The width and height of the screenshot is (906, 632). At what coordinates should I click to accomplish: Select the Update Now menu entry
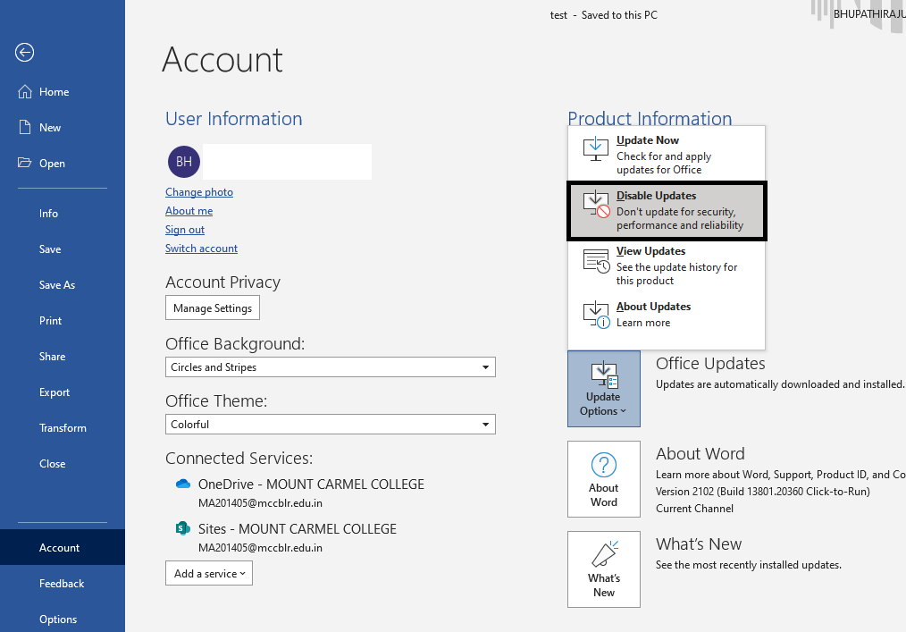667,155
